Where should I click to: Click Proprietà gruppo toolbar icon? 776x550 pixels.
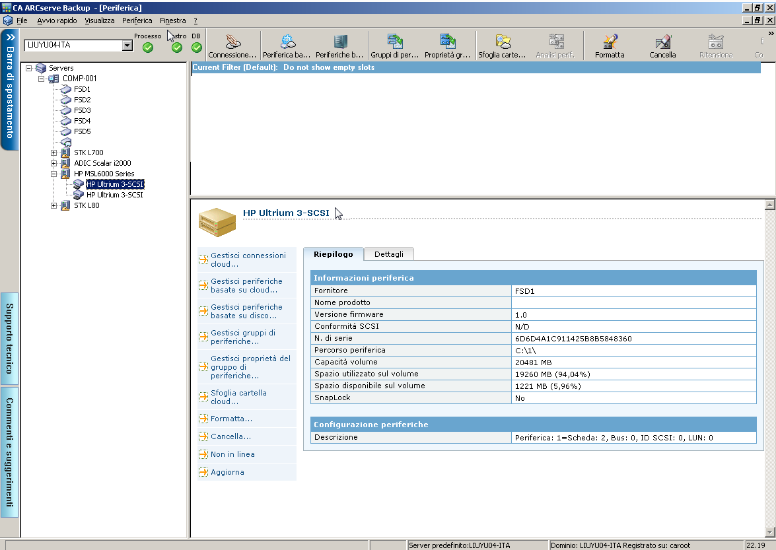point(447,43)
